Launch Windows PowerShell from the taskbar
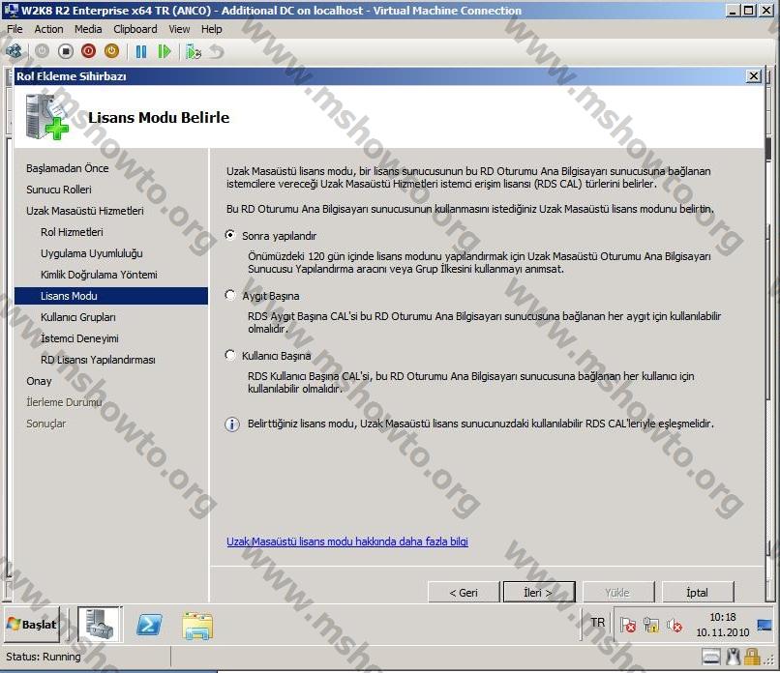The height and width of the screenshot is (673, 780). pyautogui.click(x=149, y=625)
